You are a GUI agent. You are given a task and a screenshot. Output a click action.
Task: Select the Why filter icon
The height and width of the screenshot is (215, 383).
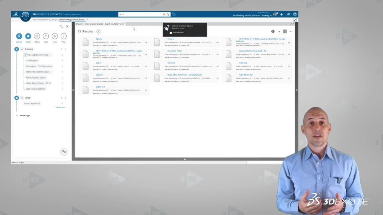point(63,36)
